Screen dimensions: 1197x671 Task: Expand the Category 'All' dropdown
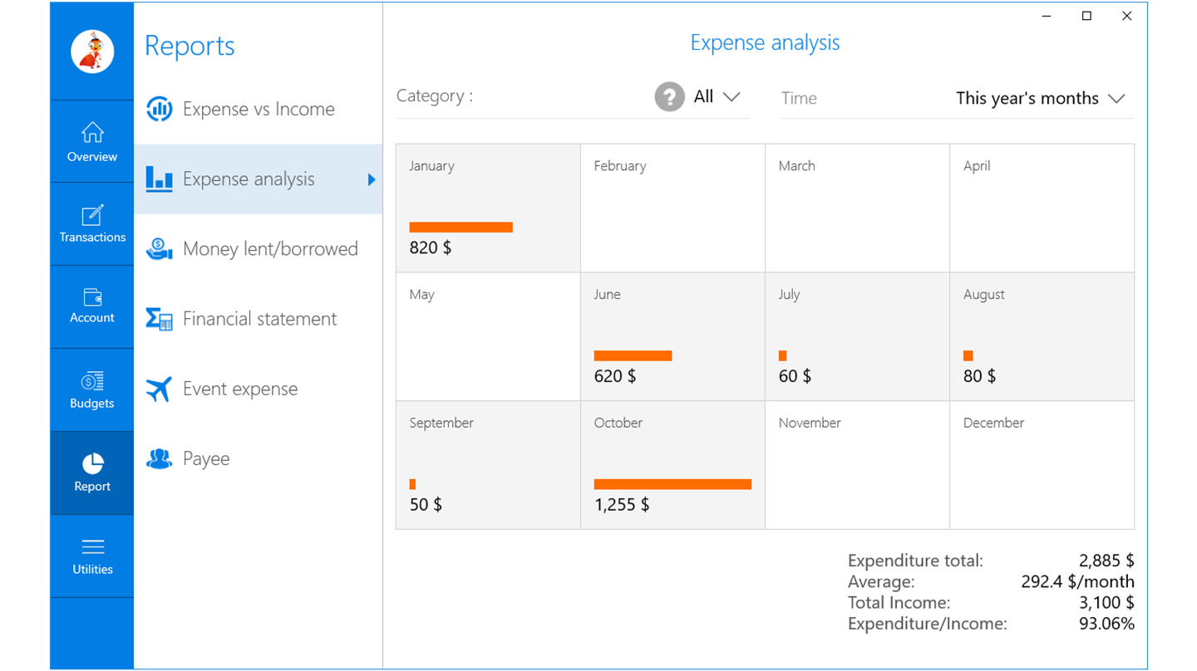(717, 97)
